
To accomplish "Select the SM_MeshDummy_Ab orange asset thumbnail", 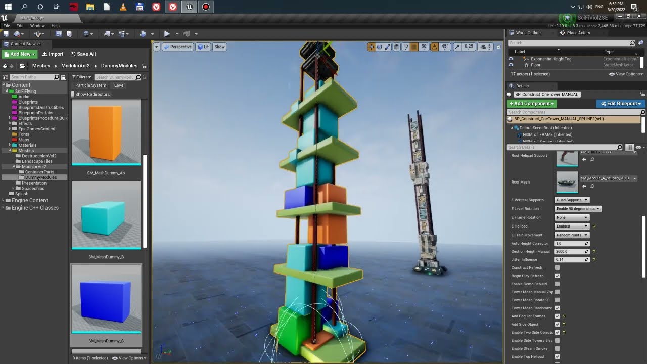I will 106,132.
